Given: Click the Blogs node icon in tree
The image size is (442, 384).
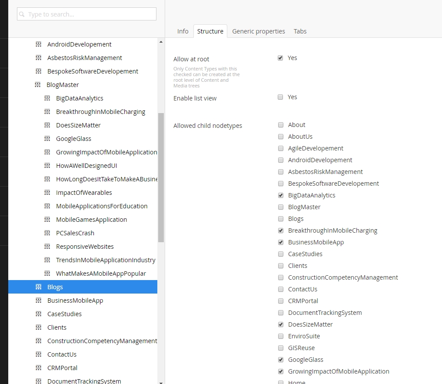Looking at the screenshot, I should coord(38,287).
